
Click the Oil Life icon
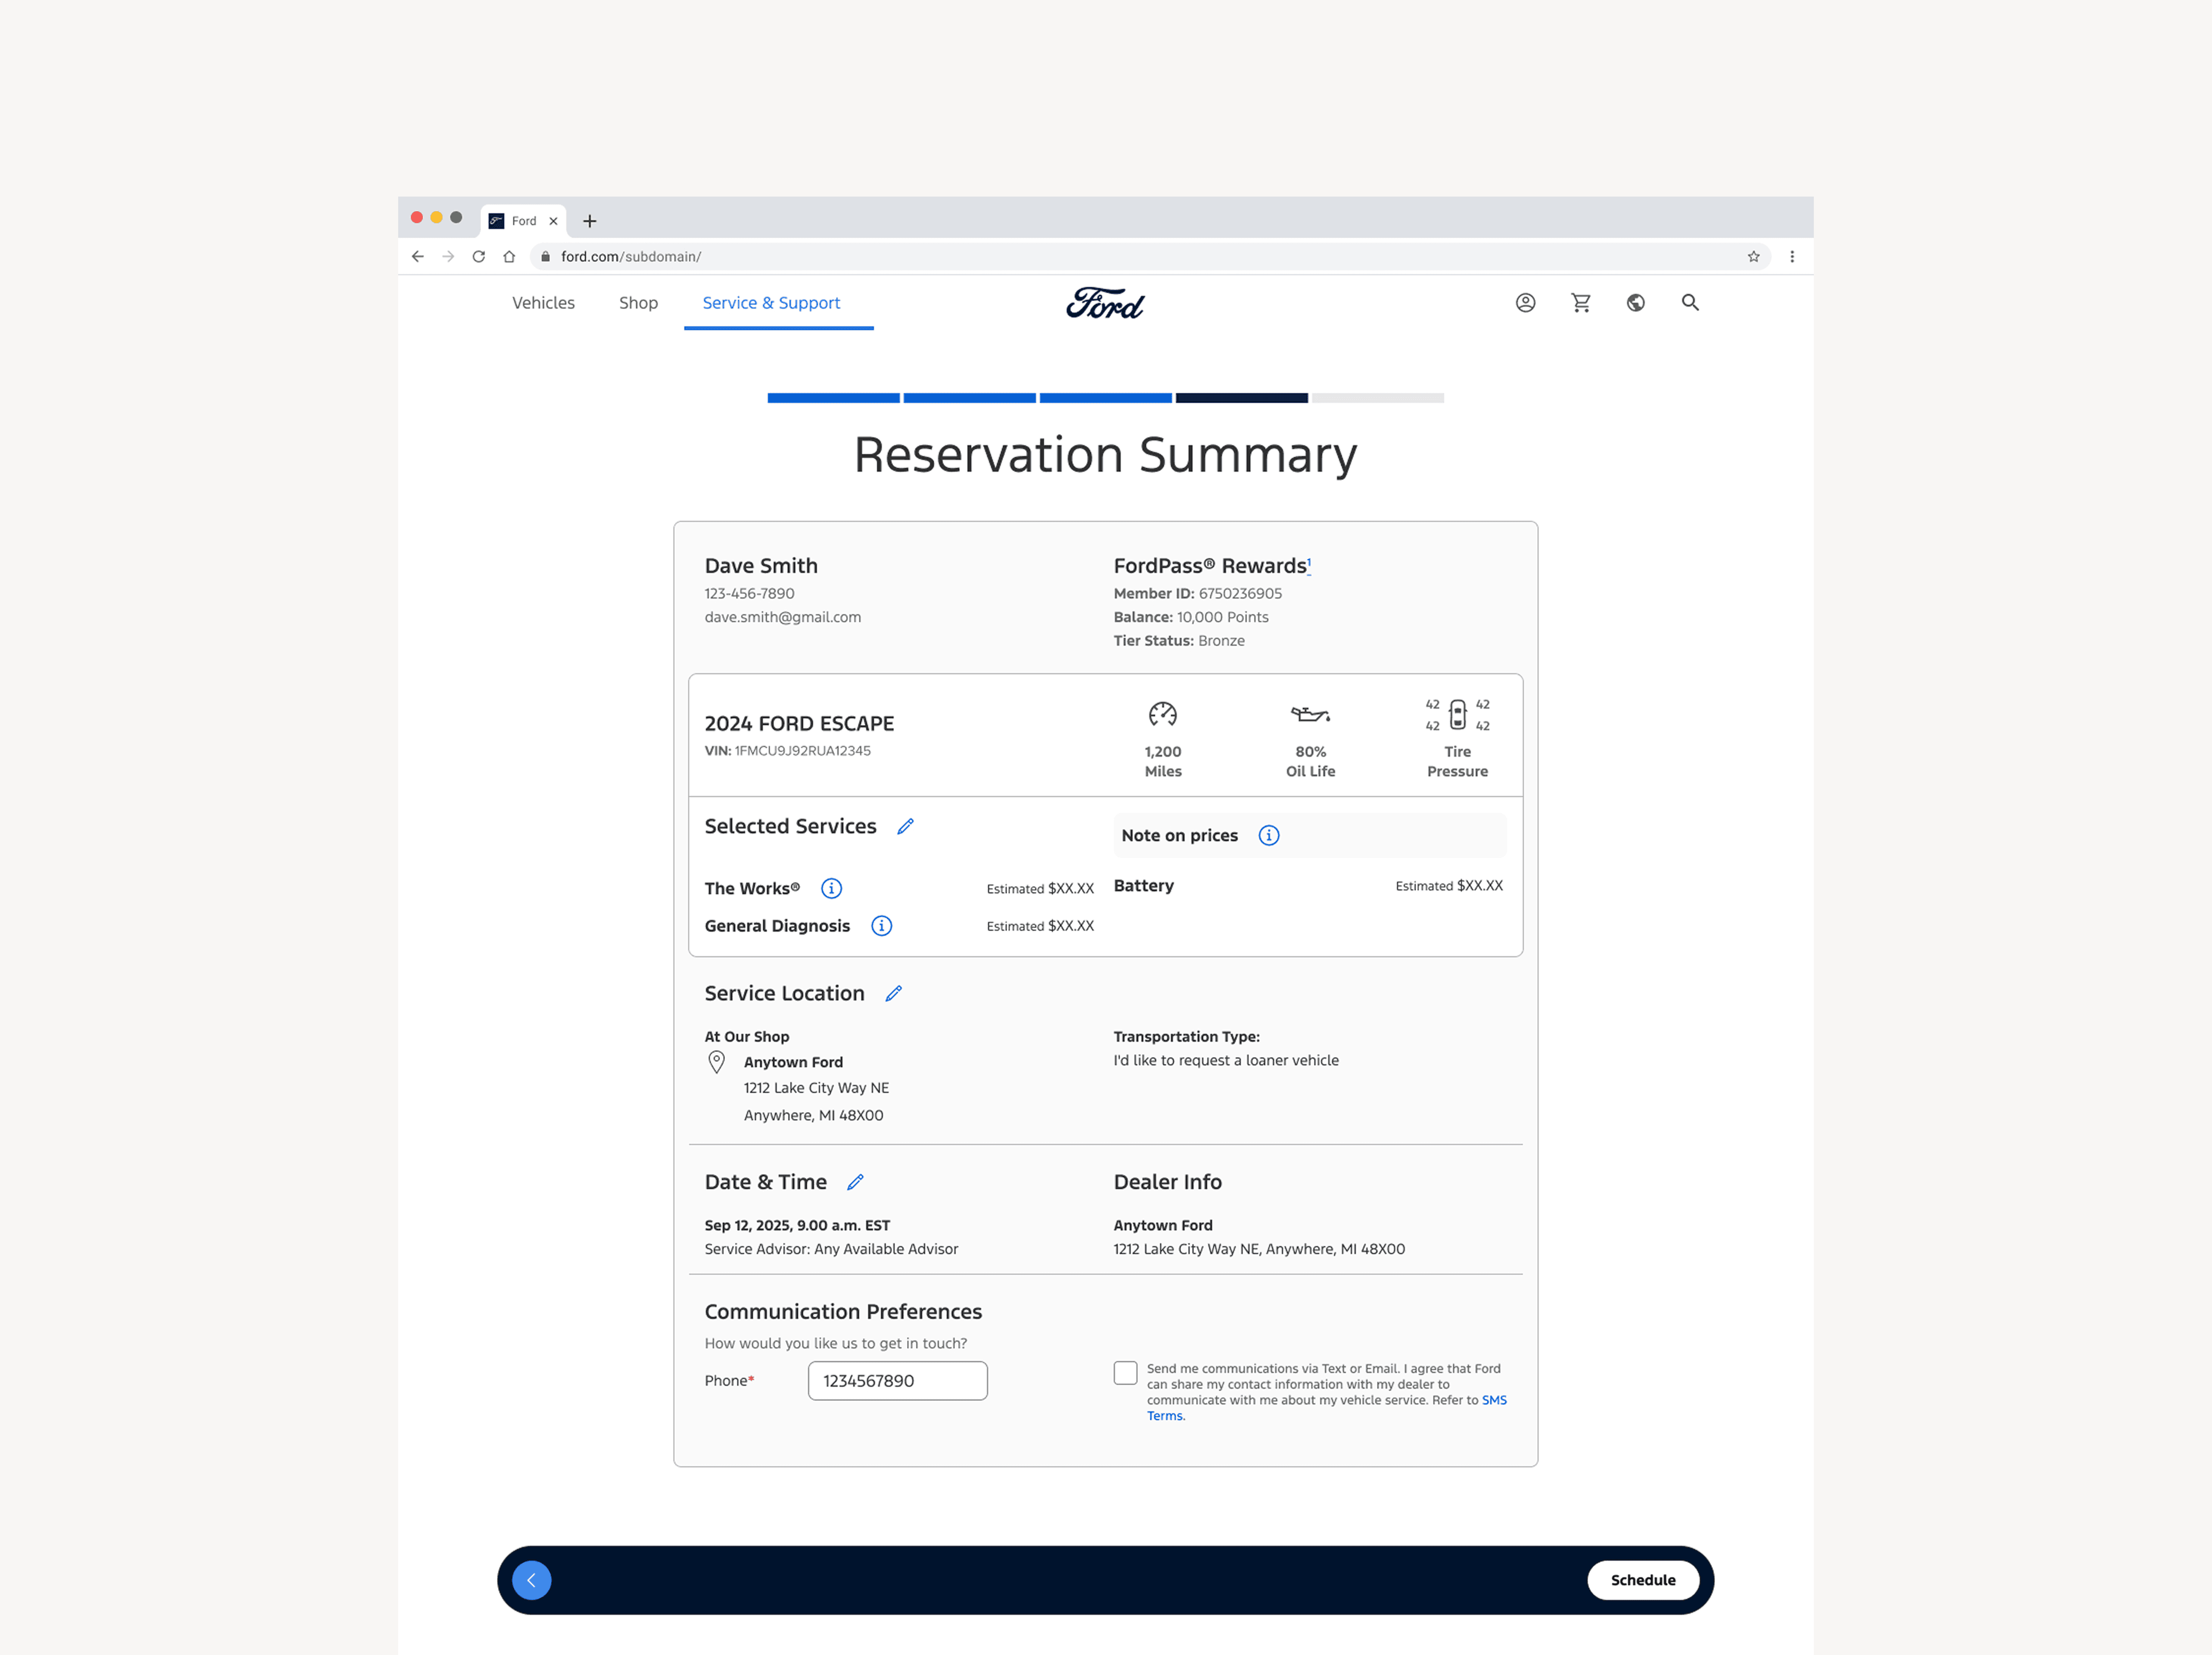1310,713
